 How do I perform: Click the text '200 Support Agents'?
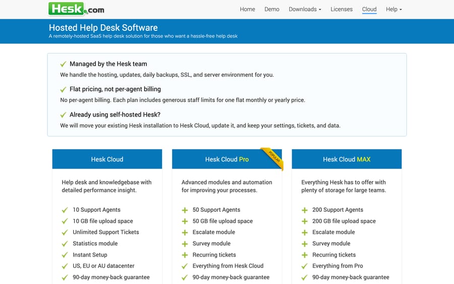click(x=337, y=210)
